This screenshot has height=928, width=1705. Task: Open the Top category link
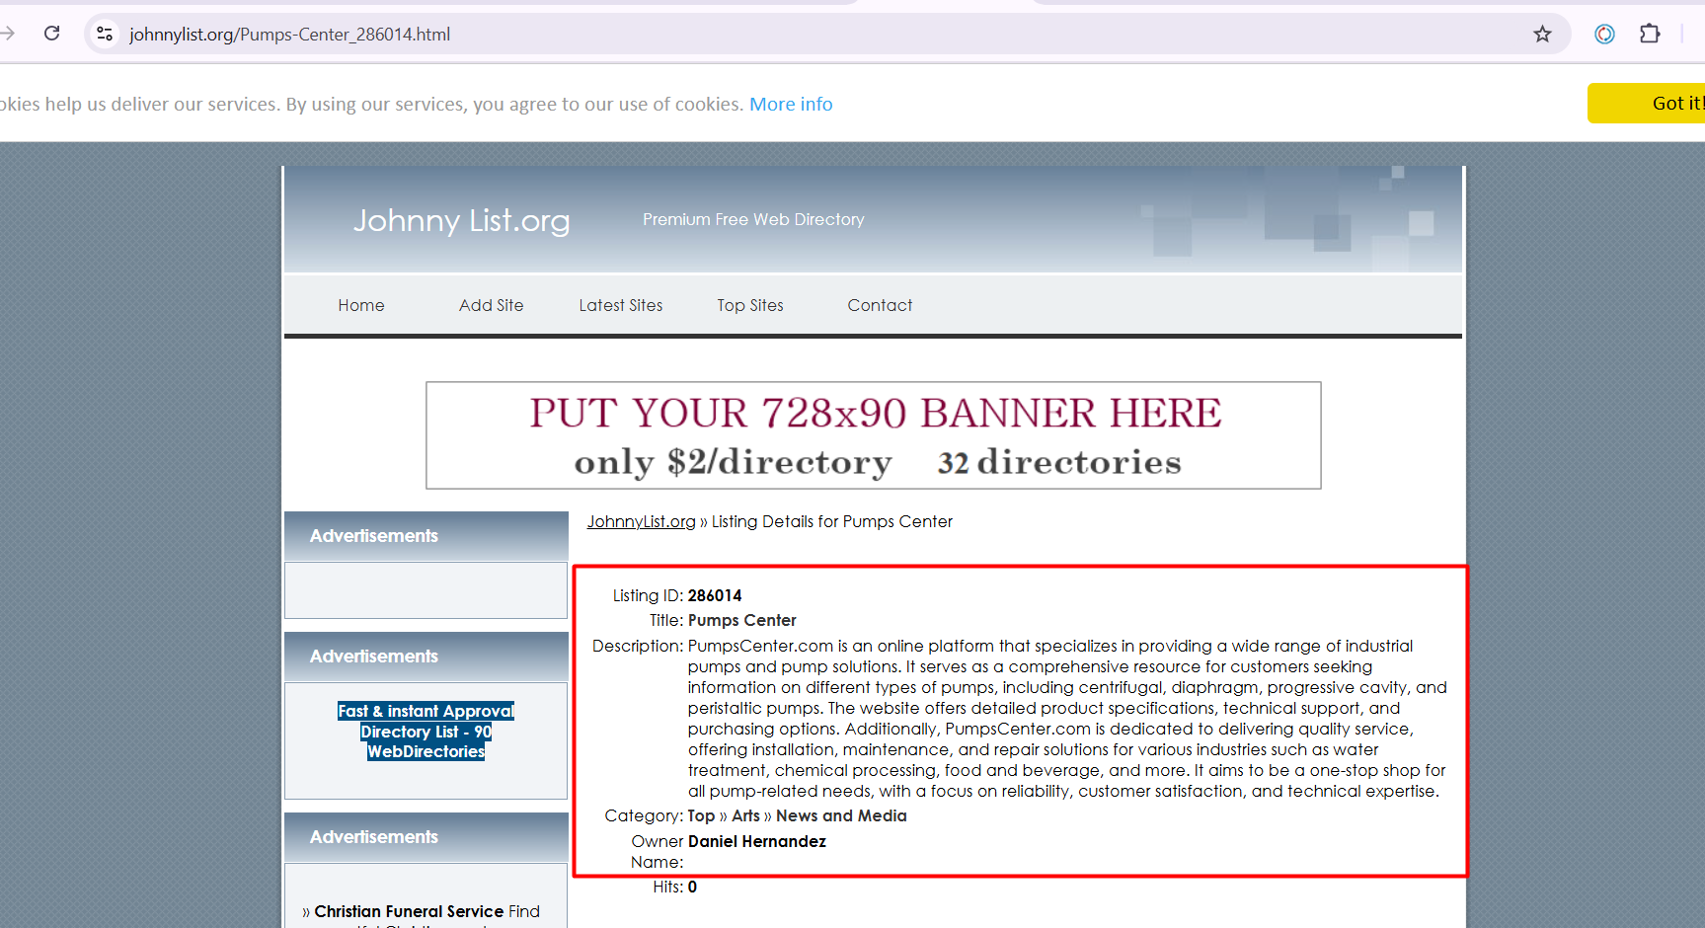pos(701,815)
